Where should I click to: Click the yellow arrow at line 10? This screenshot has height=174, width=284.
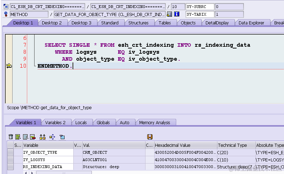coord(9,66)
